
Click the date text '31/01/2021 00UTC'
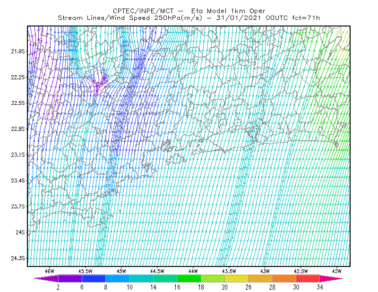[x=252, y=18]
